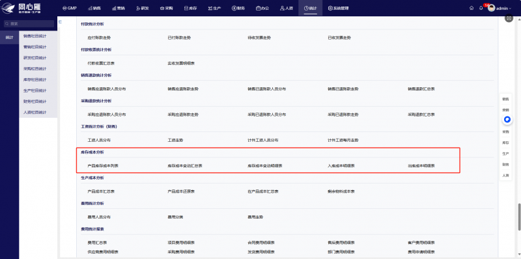
Task: Select the 统计 tab in top navigation
Action: point(311,8)
